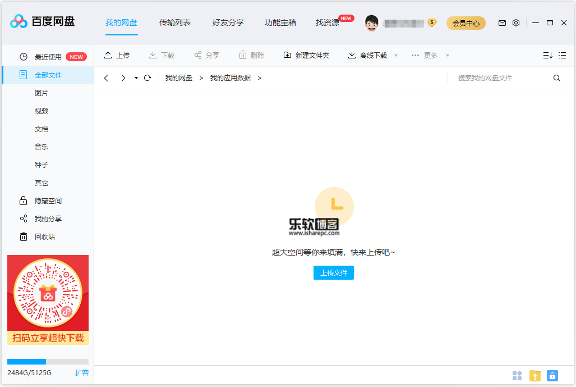Viewport: 576px width, 387px height.
Task: Click the 删除 delete toolbar button
Action: point(252,55)
